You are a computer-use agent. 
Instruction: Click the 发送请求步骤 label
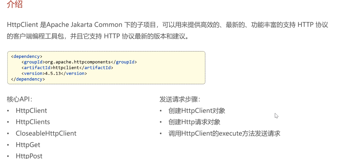(x=180, y=99)
